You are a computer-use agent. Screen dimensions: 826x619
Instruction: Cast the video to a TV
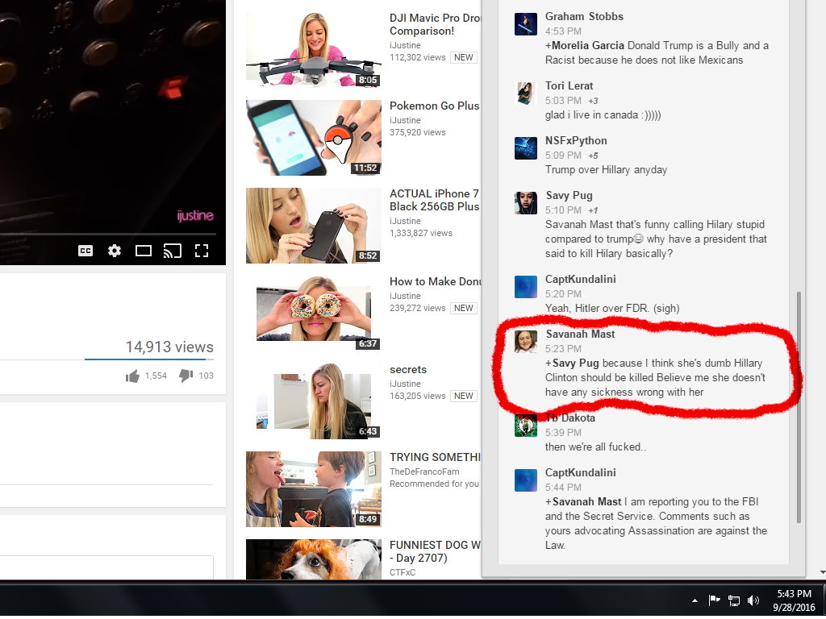172,251
